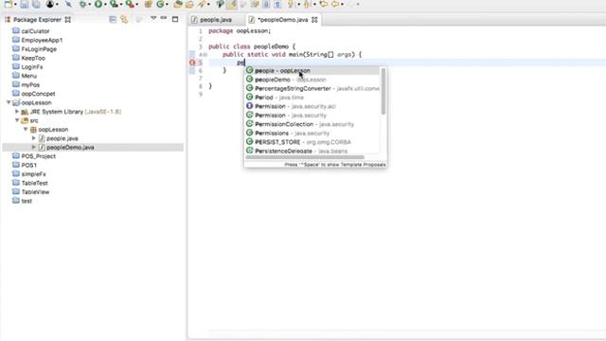The height and width of the screenshot is (341, 606).
Task: Click the New Java Package icon
Action: [148, 4]
